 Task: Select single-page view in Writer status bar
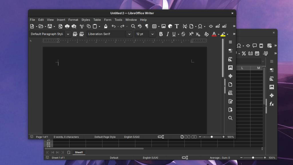(x=182, y=137)
